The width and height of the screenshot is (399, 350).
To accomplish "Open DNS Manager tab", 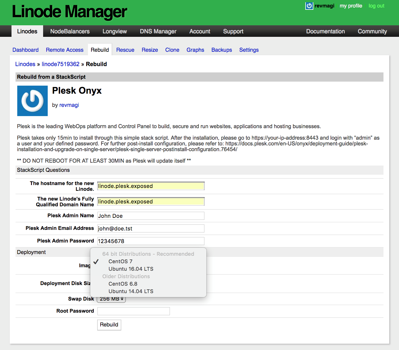I will click(158, 31).
